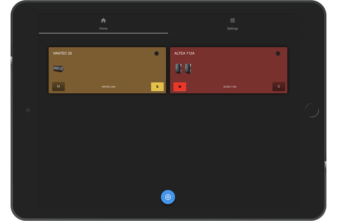This screenshot has width=337, height=221.
Task: Mute the VANTEC 20 group
Action: (59, 87)
